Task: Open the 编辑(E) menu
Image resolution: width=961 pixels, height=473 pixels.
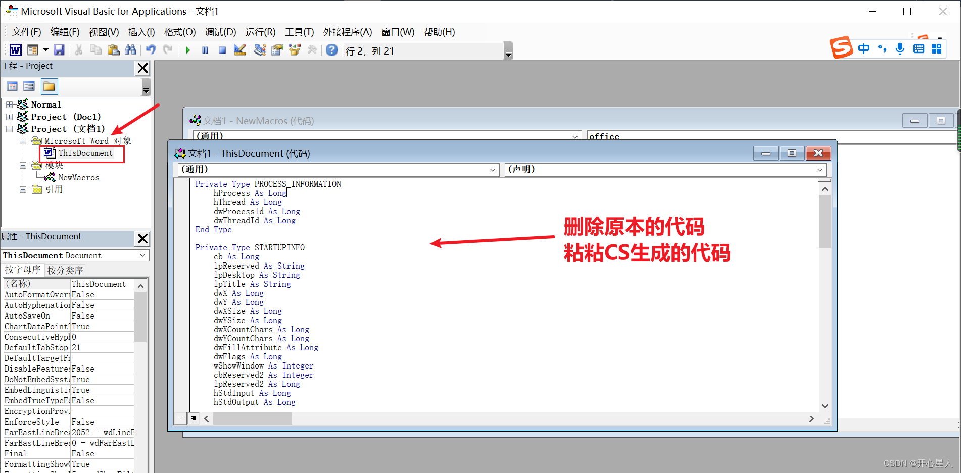Action: click(x=65, y=32)
